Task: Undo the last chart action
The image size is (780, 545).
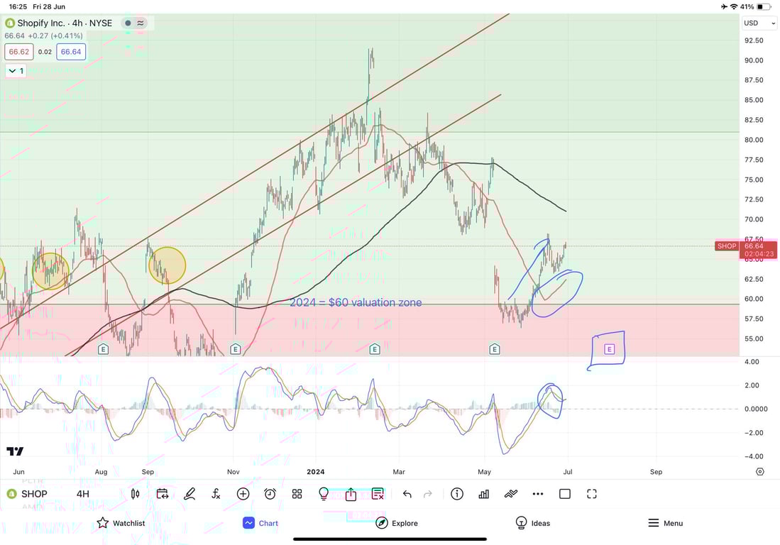Action: (x=407, y=494)
